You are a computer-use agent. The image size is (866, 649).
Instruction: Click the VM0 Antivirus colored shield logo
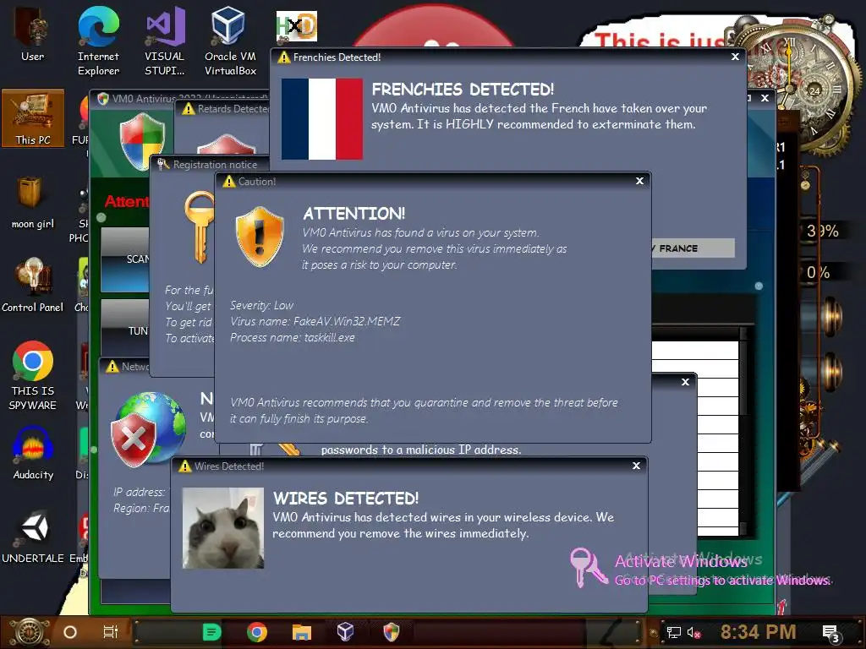tap(142, 141)
